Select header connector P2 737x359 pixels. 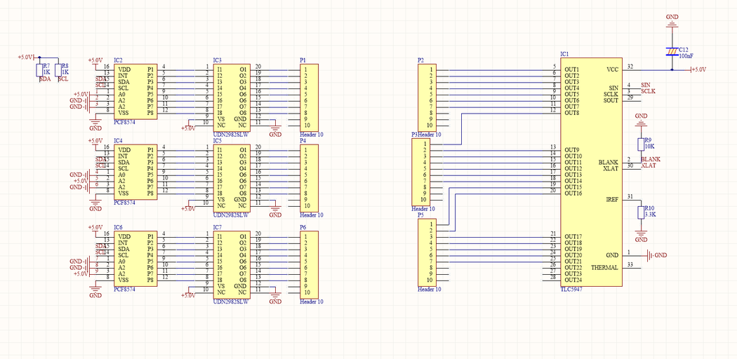pyautogui.click(x=426, y=97)
